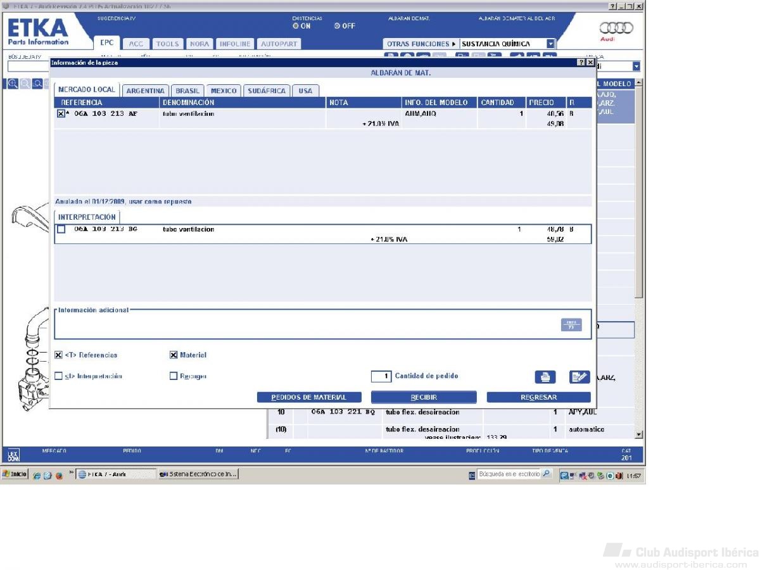This screenshot has height=570, width=760.
Task: Expand the Sustancia Química dropdown arrow
Action: (x=550, y=44)
